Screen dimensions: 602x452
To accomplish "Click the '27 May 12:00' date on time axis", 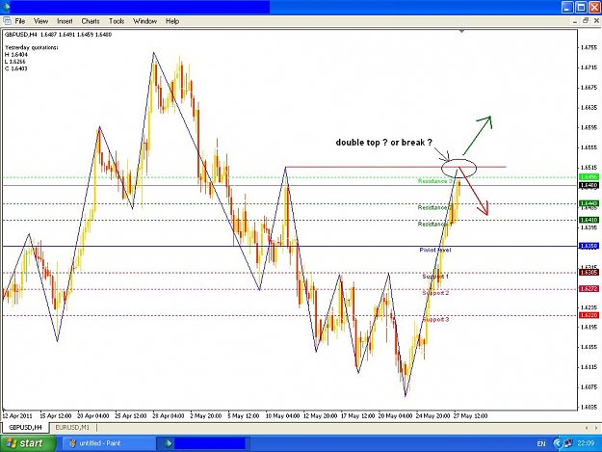I will click(x=471, y=416).
